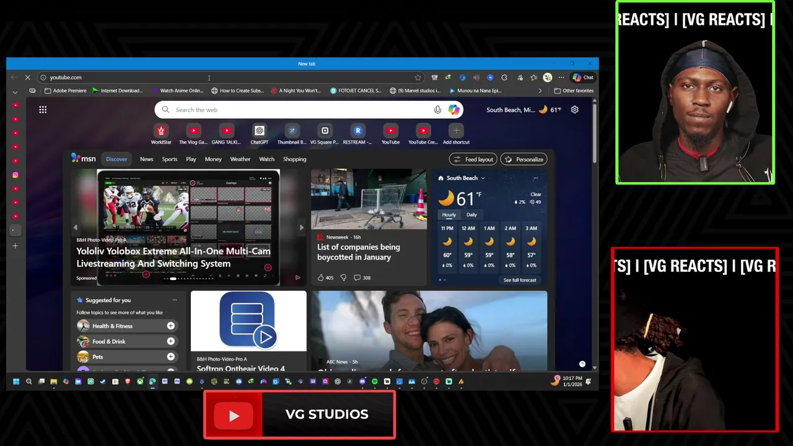Click the voice search microphone icon
This screenshot has height=446, width=793.
pos(437,110)
